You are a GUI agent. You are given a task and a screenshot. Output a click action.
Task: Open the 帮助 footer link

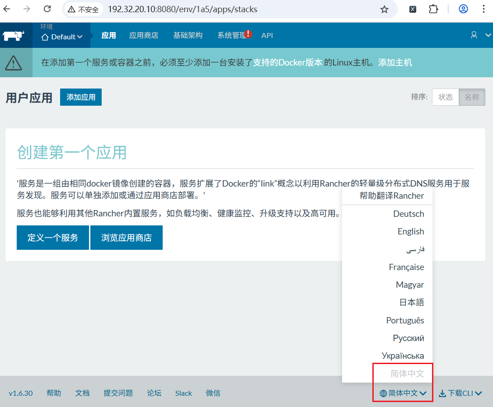[x=54, y=393]
